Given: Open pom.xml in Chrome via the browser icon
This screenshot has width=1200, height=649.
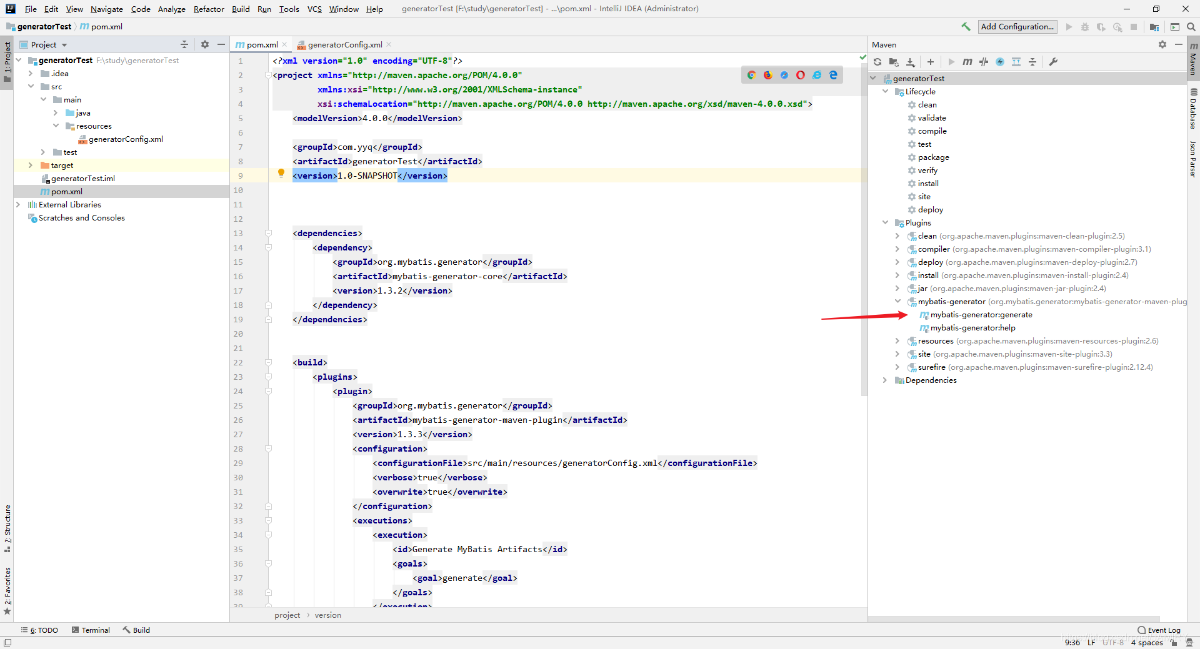Looking at the screenshot, I should click(x=752, y=75).
